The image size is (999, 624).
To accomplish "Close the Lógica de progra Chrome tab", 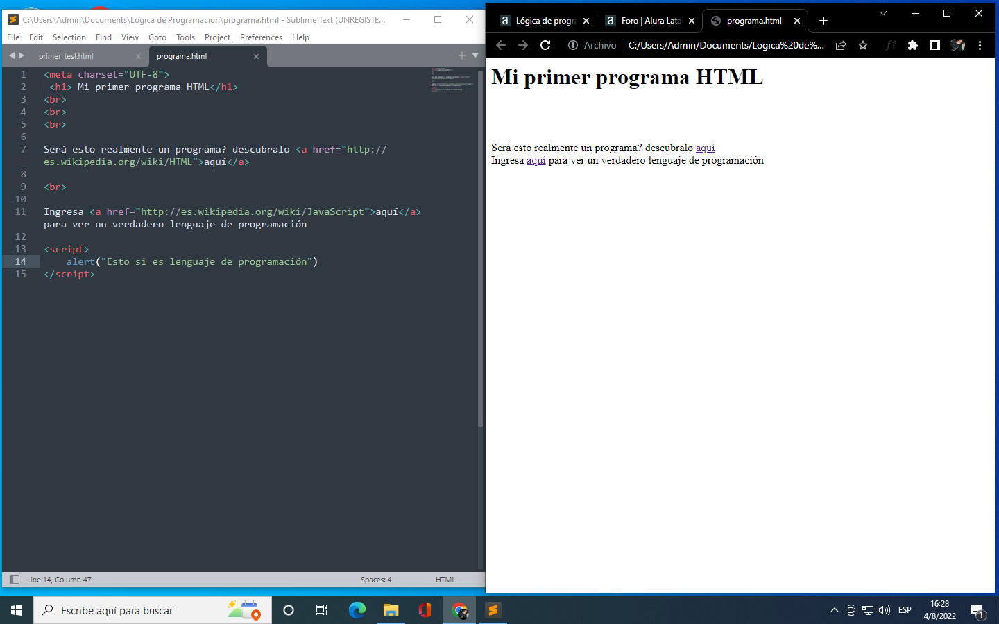I will pos(586,21).
